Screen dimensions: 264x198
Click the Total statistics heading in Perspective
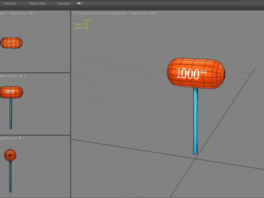coord(87,20)
